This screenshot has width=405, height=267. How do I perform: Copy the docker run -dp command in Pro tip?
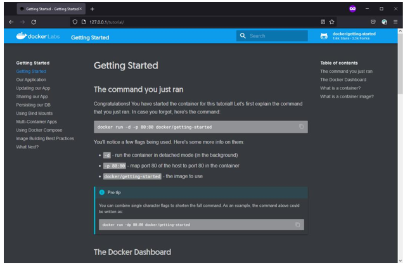point(297,225)
